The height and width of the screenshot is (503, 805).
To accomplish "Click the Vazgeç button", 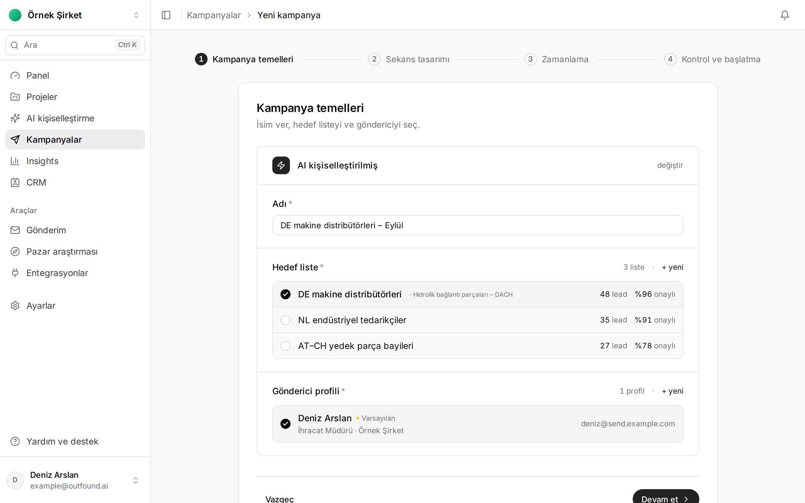I will [x=280, y=499].
